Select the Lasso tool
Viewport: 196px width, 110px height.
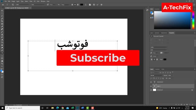coord(2,16)
